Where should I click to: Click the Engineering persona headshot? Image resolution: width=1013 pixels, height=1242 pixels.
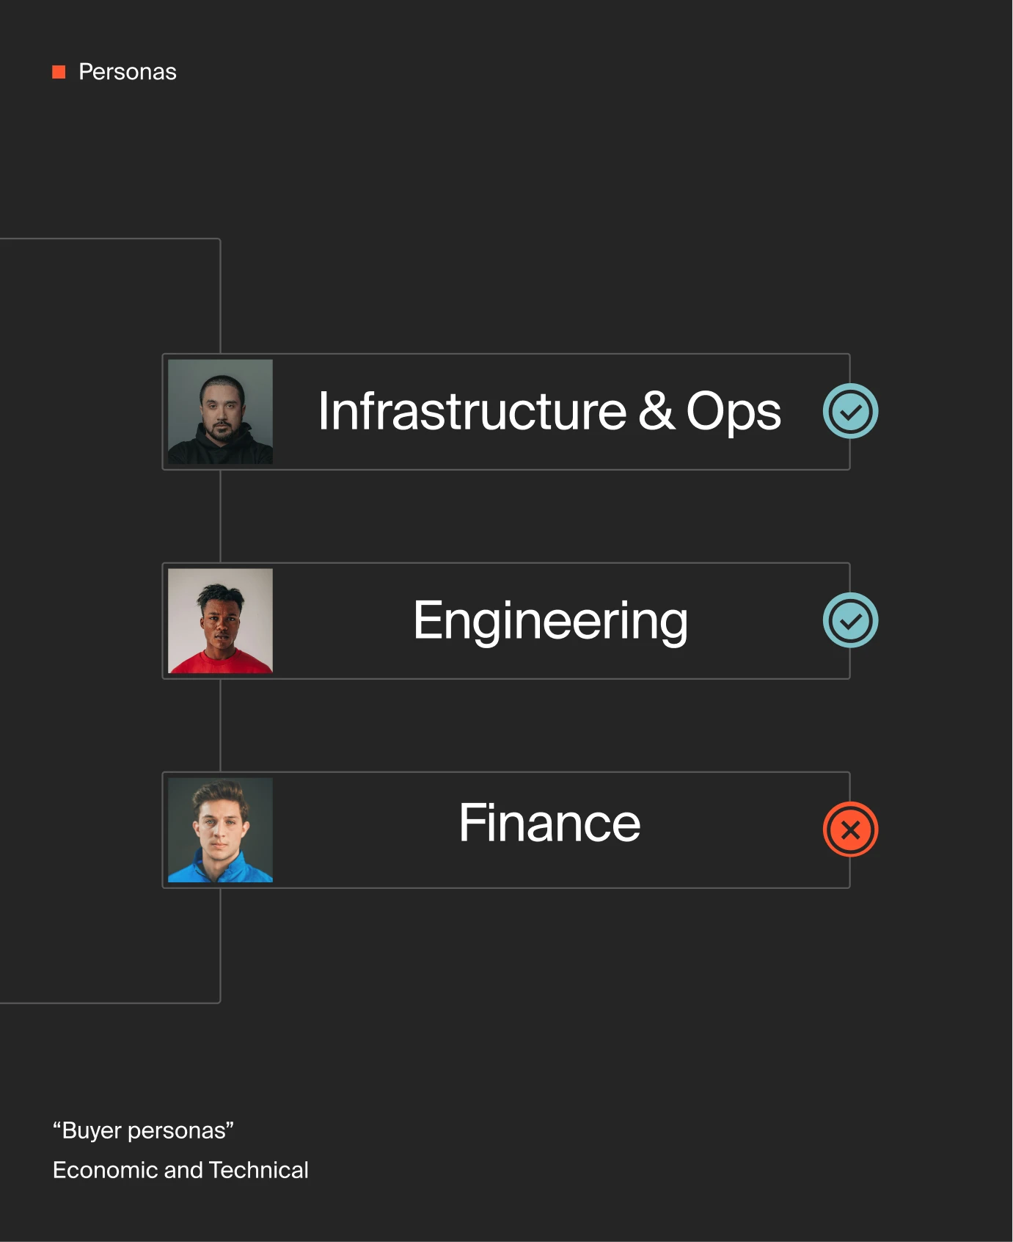(220, 621)
